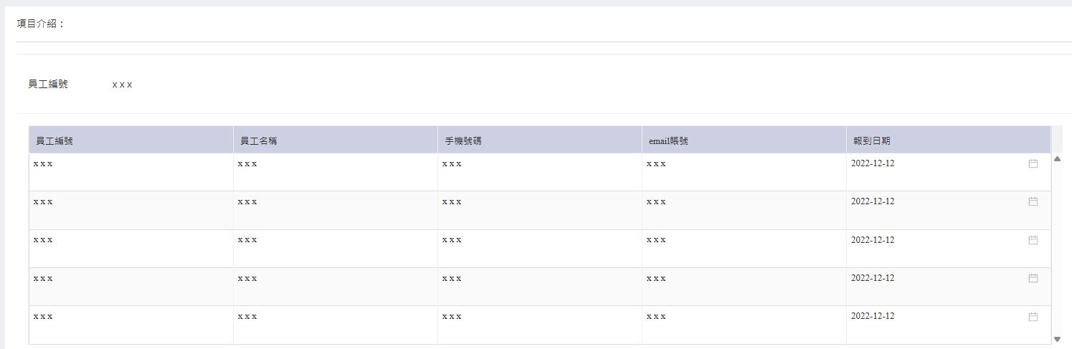
Task: Click the email賬號 column header
Action: (x=744, y=140)
